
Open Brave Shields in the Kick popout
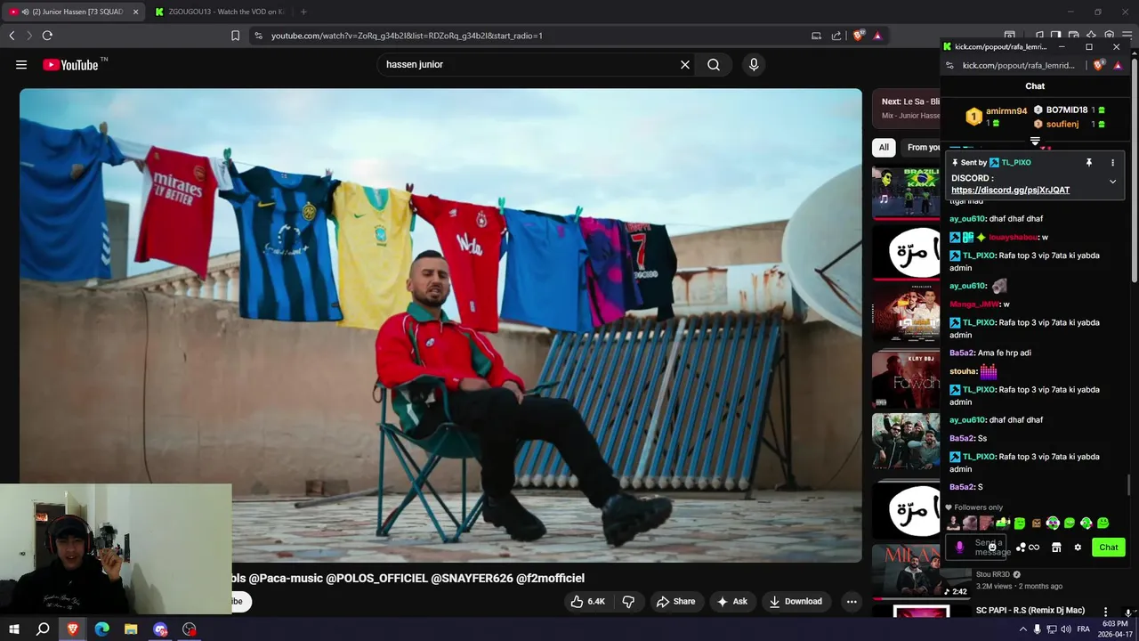point(1098,65)
